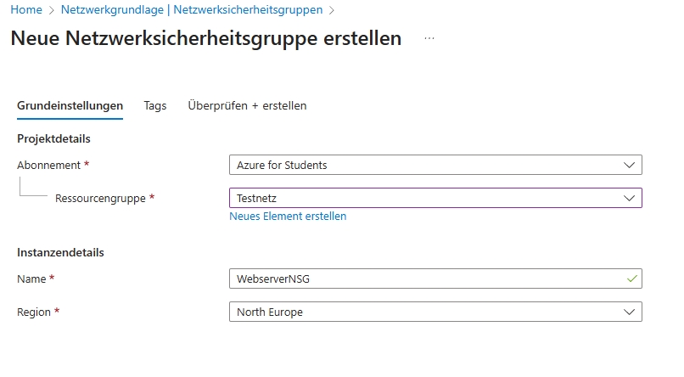Click the Abonnement field label
The image size is (684, 377).
48,165
